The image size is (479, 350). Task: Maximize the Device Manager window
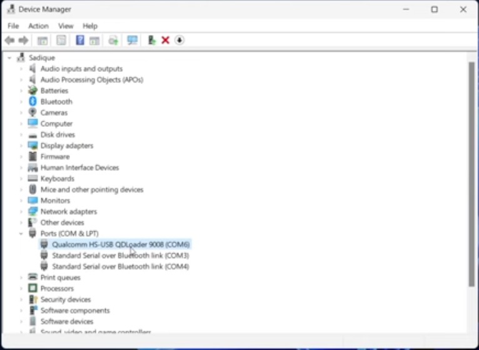coord(435,9)
